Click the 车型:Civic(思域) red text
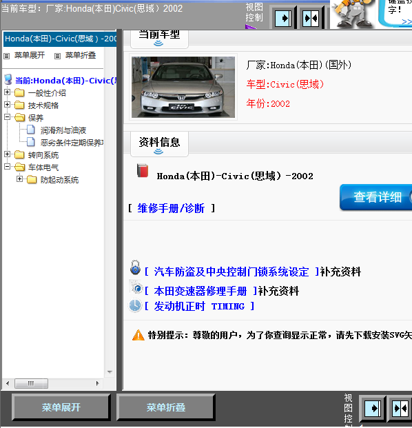 point(285,84)
